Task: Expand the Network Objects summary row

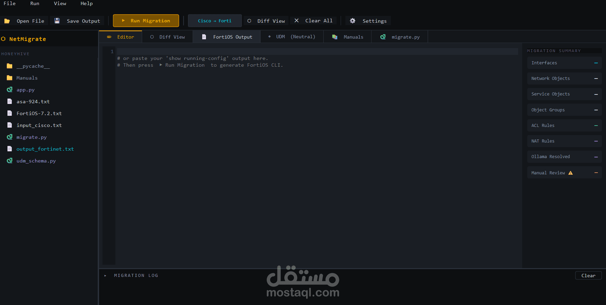Action: coord(564,79)
